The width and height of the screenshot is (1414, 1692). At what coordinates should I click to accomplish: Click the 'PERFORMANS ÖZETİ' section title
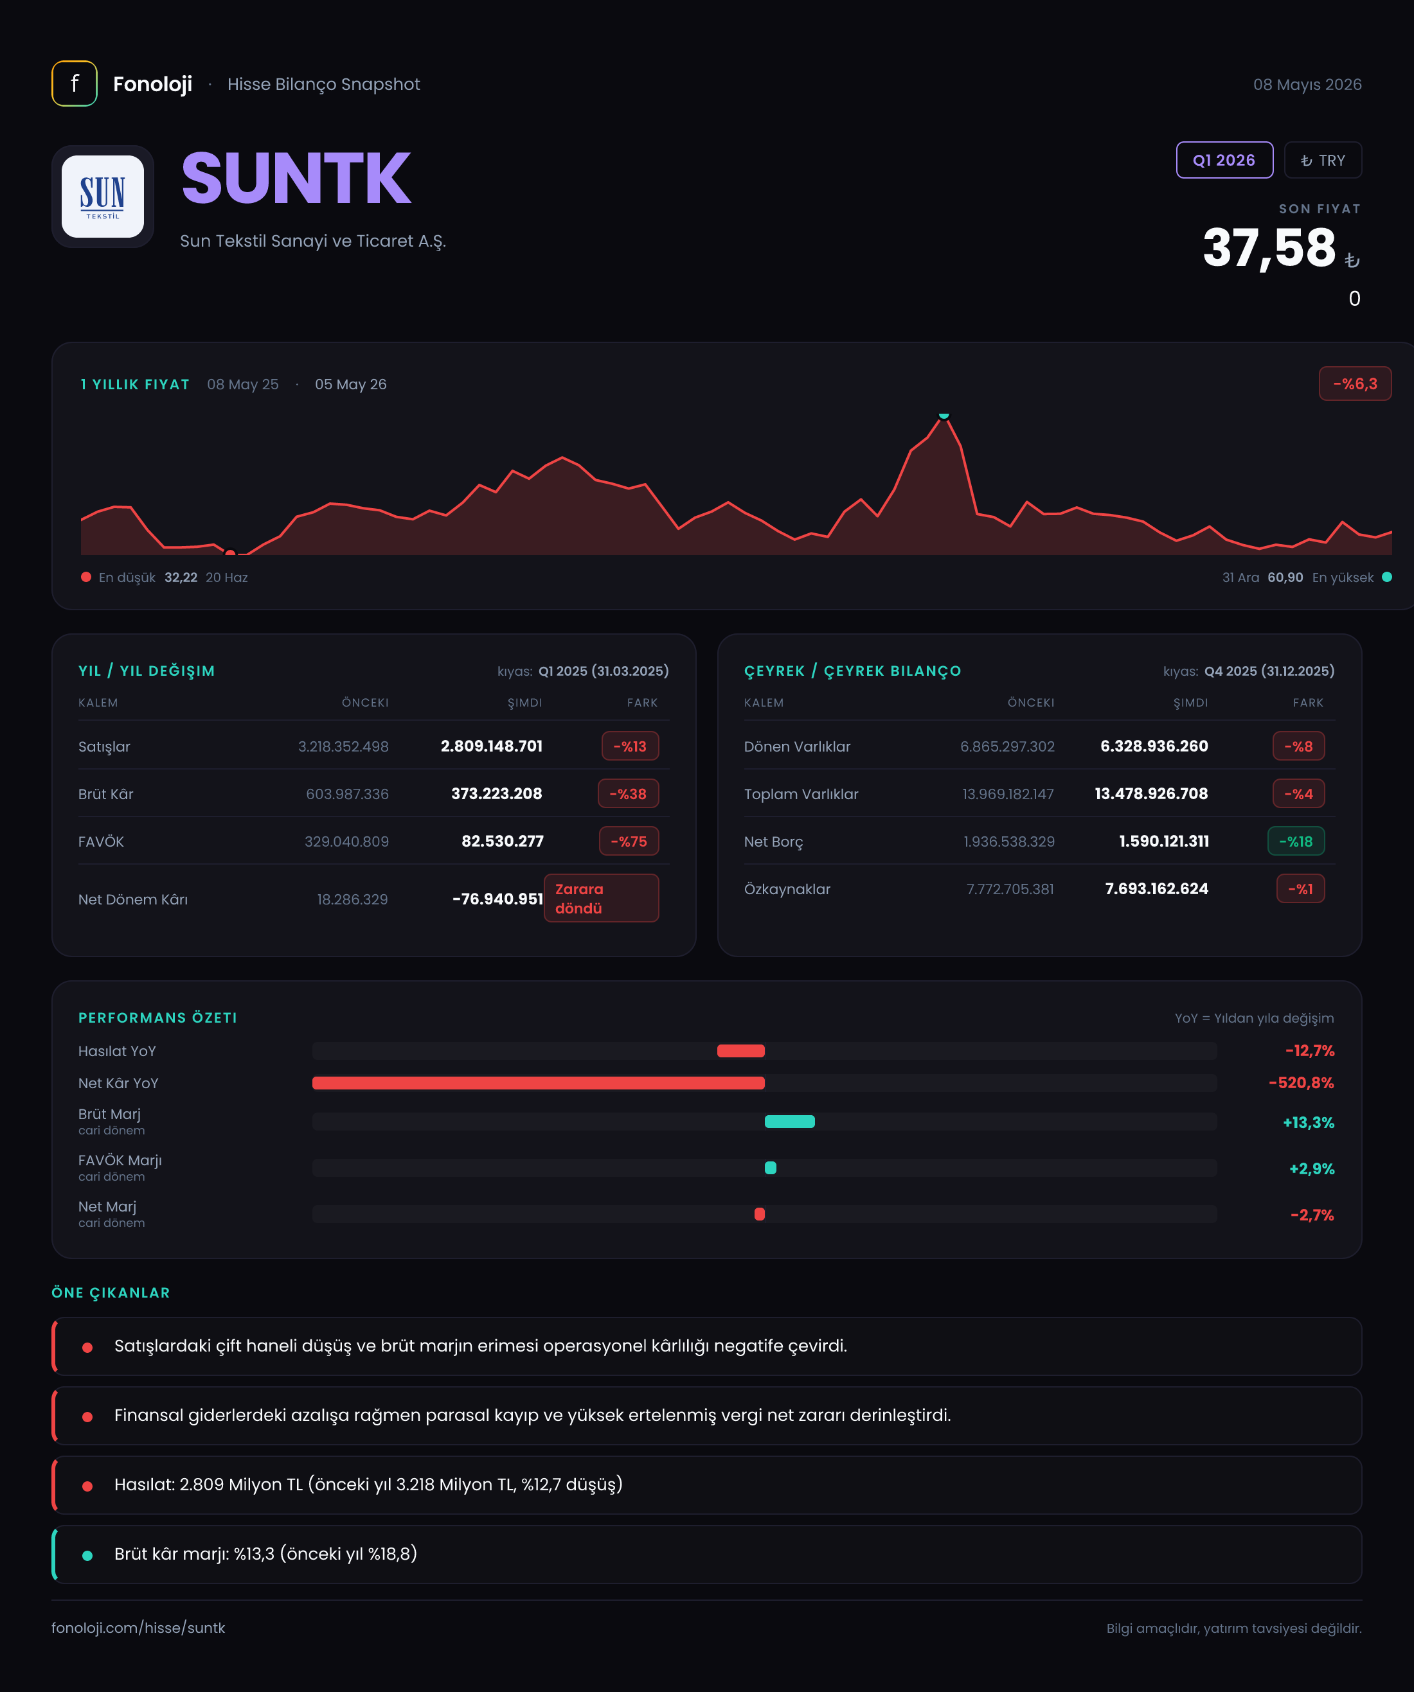click(158, 1018)
